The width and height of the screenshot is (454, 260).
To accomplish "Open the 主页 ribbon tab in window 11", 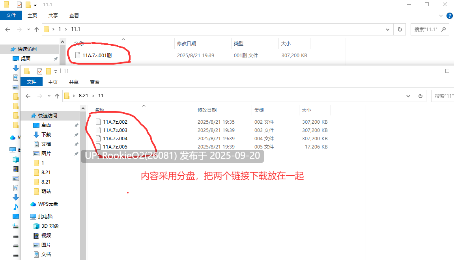I will [x=53, y=82].
